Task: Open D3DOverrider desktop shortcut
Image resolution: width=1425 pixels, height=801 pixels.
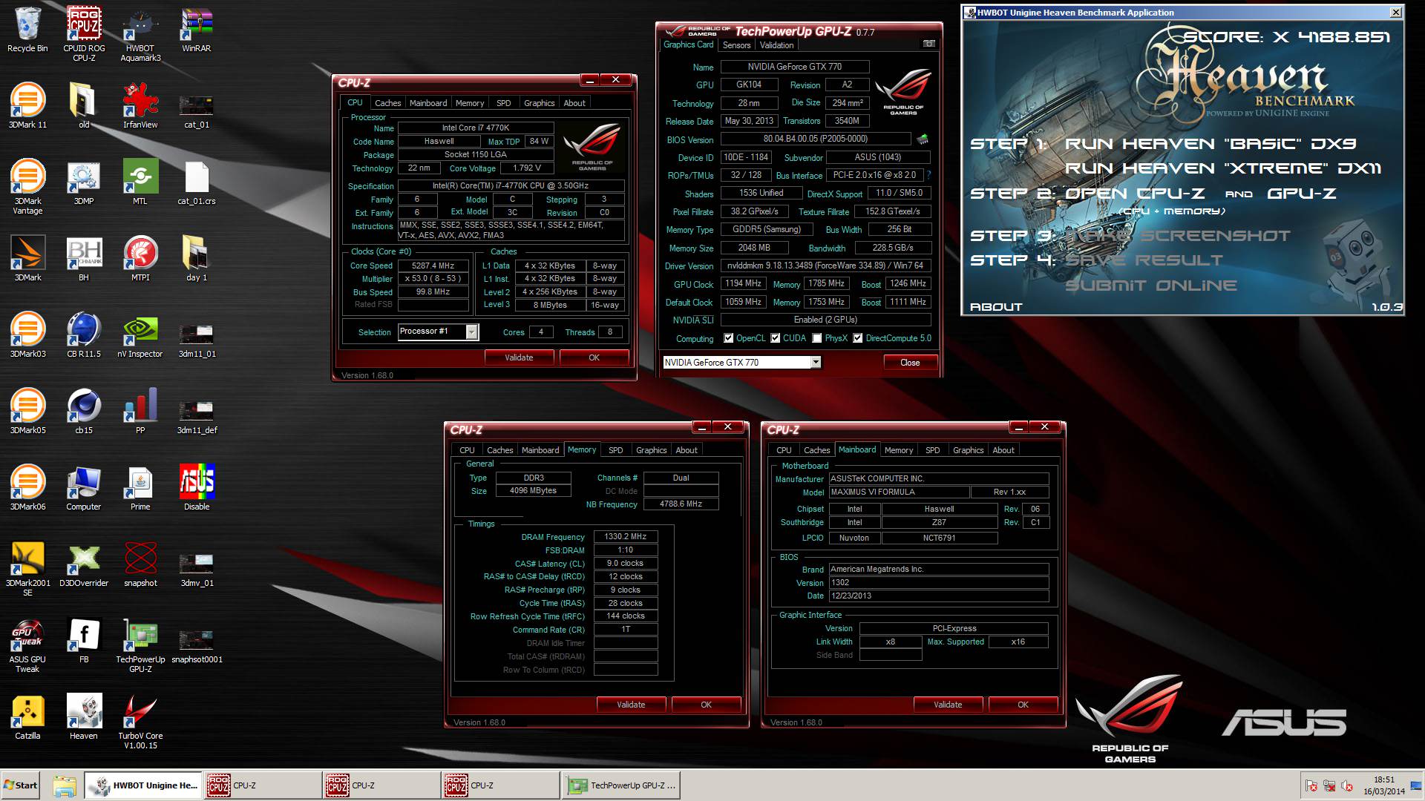Action: (84, 564)
